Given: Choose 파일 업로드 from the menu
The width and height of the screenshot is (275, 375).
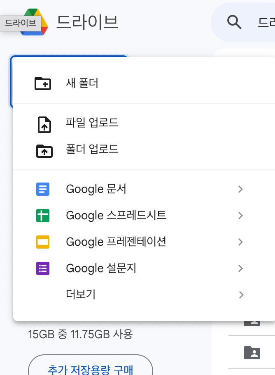Looking at the screenshot, I should point(92,123).
